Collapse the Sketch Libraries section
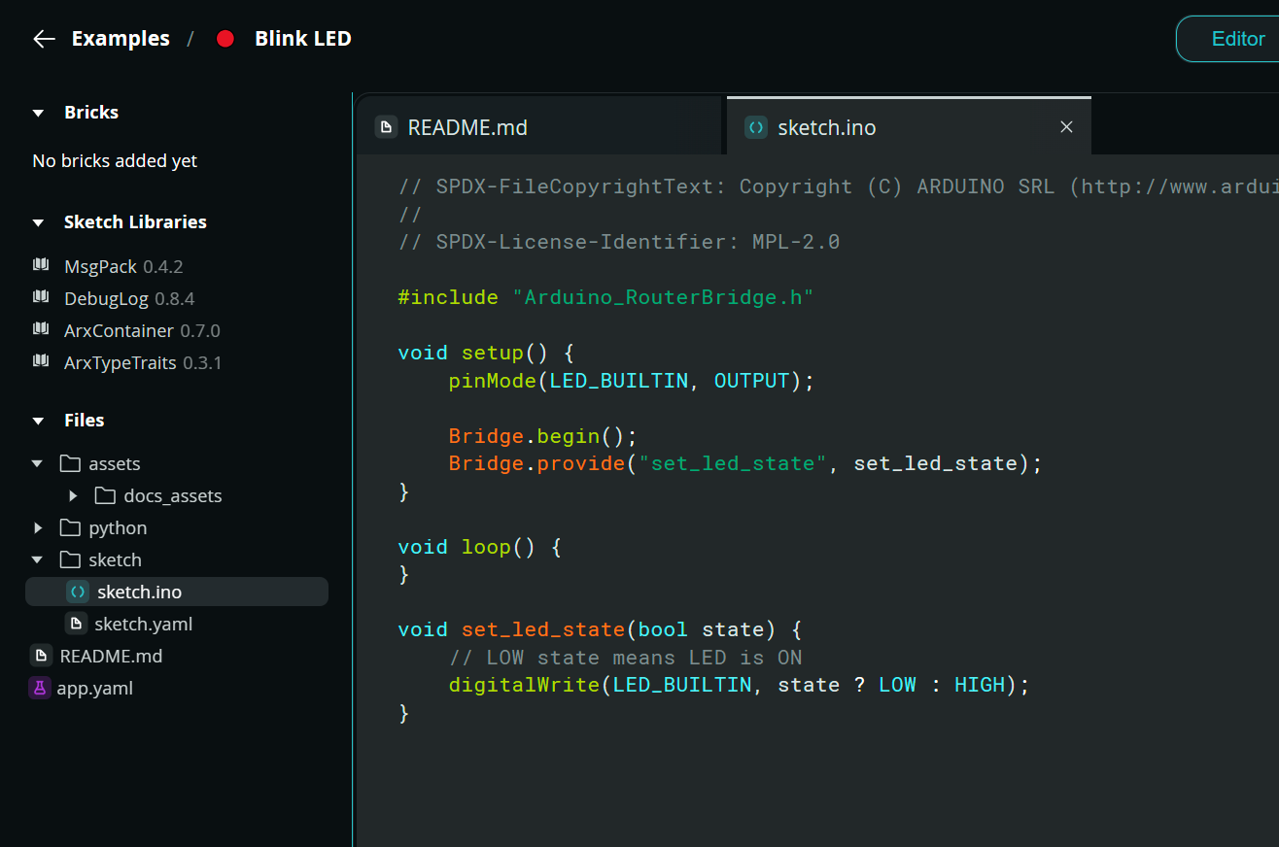This screenshot has height=847, width=1279. [38, 222]
